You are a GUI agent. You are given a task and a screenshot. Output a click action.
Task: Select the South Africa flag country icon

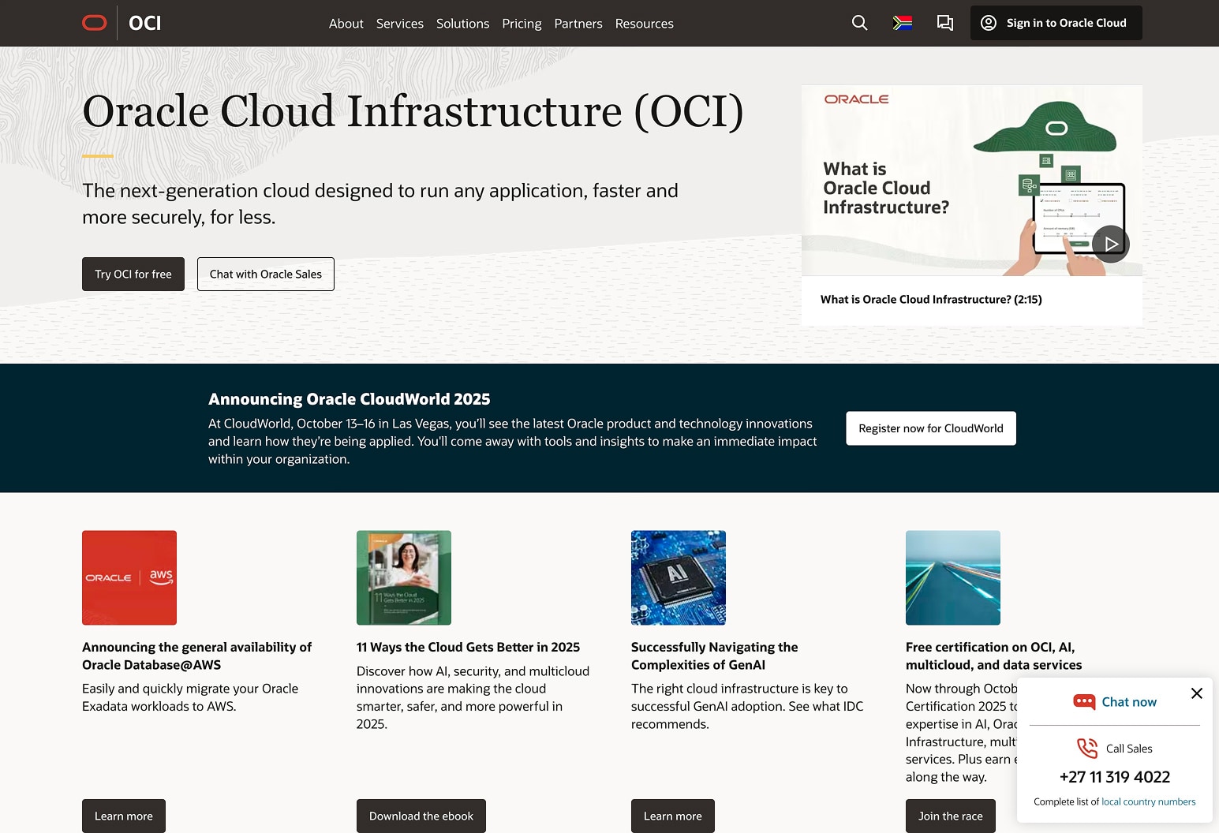point(903,23)
